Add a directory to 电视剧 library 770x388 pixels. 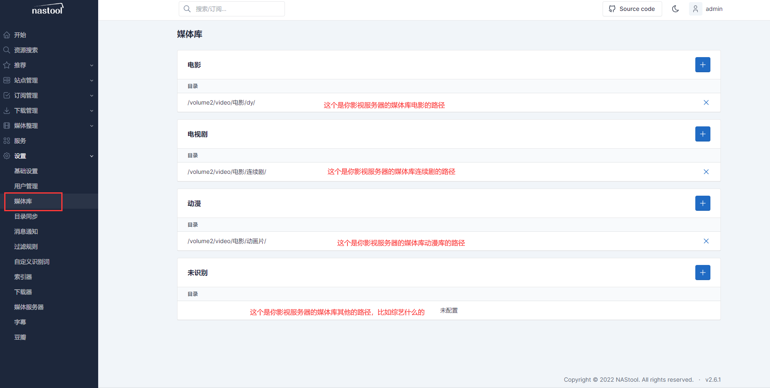tap(702, 134)
